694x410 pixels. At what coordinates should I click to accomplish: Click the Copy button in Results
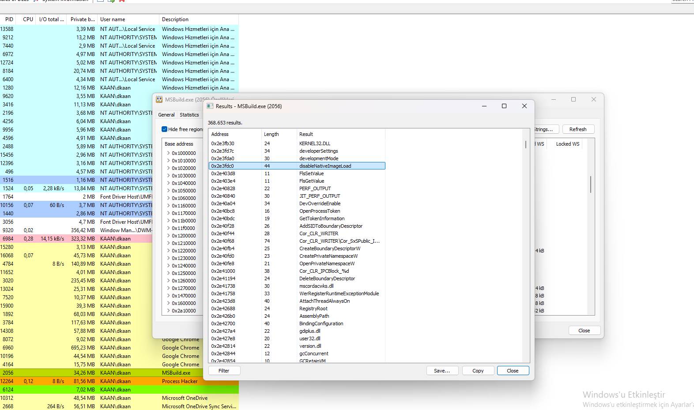click(x=478, y=371)
